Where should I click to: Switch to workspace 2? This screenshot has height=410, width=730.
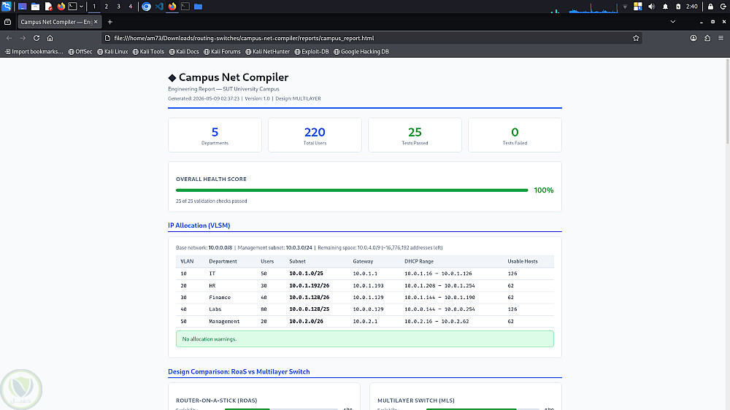pos(106,7)
